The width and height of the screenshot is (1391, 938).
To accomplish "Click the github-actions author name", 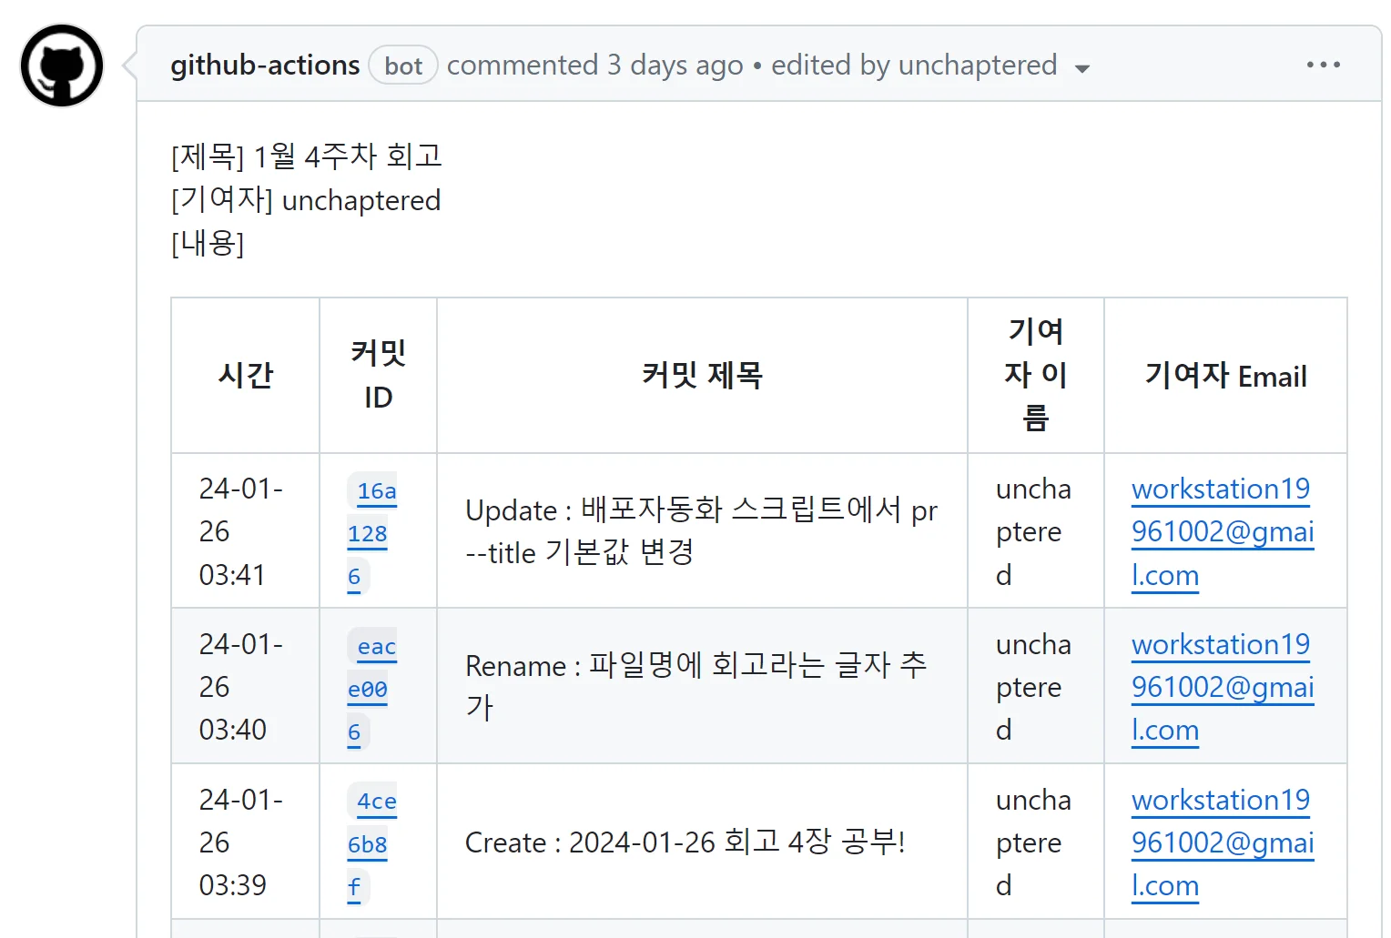I will pos(265,66).
